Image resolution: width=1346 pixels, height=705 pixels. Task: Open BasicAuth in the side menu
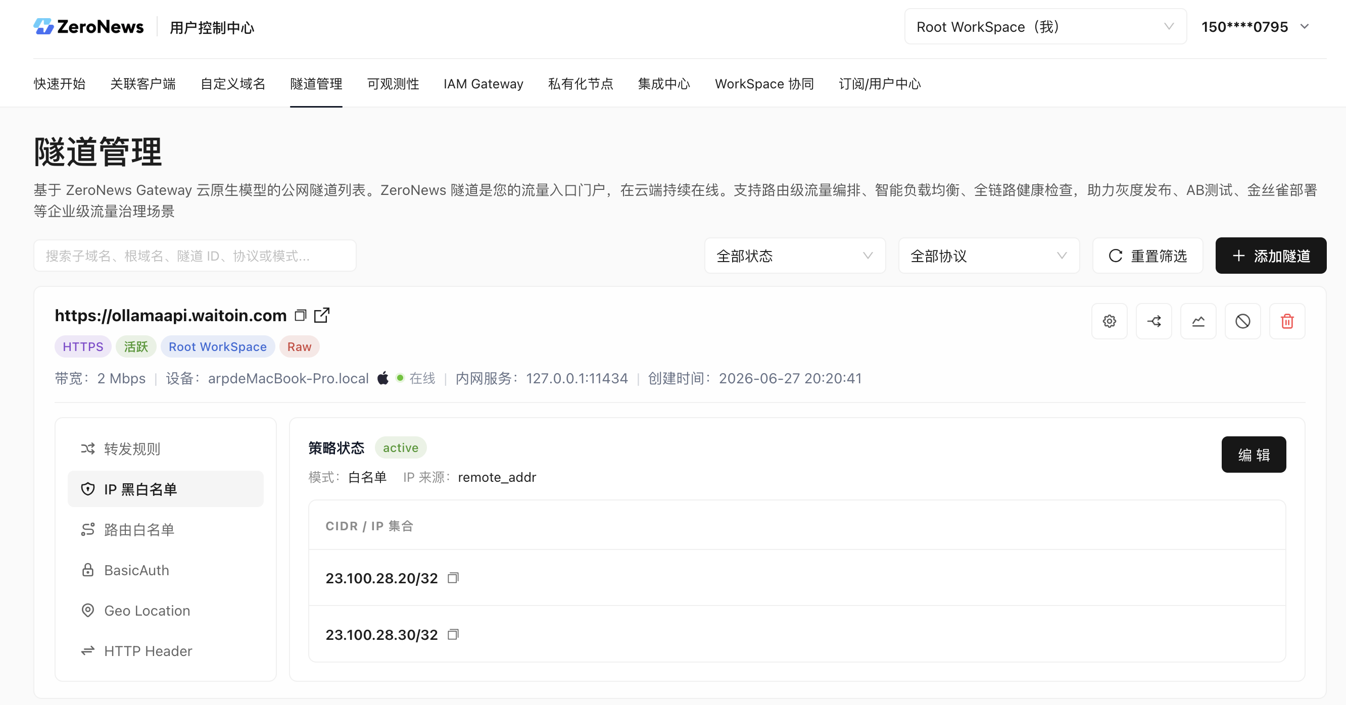click(x=166, y=570)
